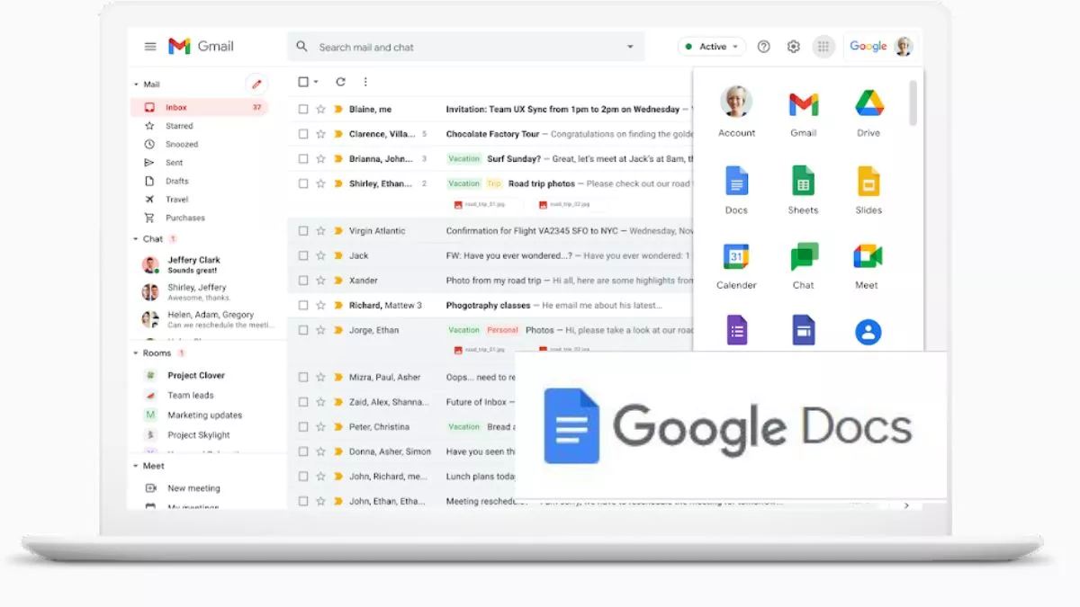Click the green Vacation label on Brianna's email
Image resolution: width=1080 pixels, height=607 pixels.
tap(463, 158)
